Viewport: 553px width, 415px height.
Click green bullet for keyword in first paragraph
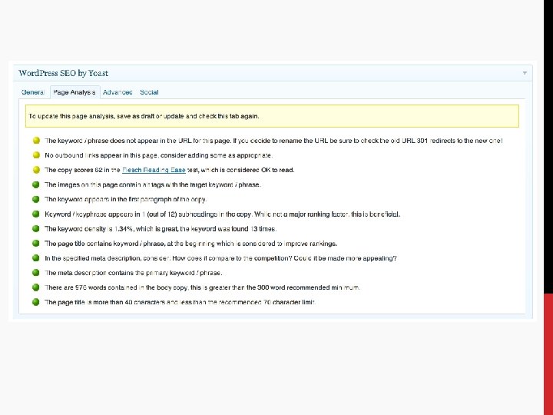coord(36,199)
